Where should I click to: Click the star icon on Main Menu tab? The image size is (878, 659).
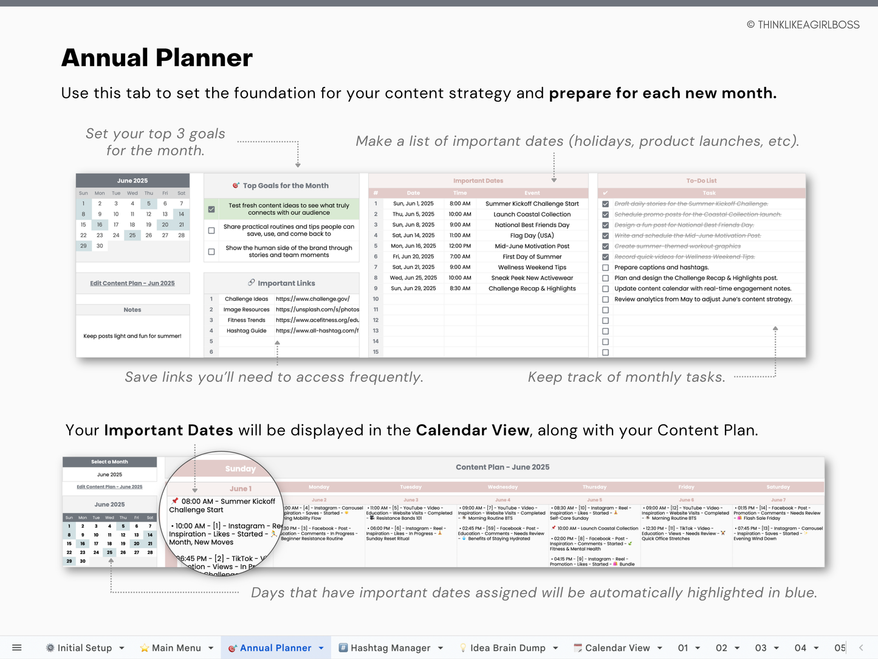pyautogui.click(x=144, y=647)
